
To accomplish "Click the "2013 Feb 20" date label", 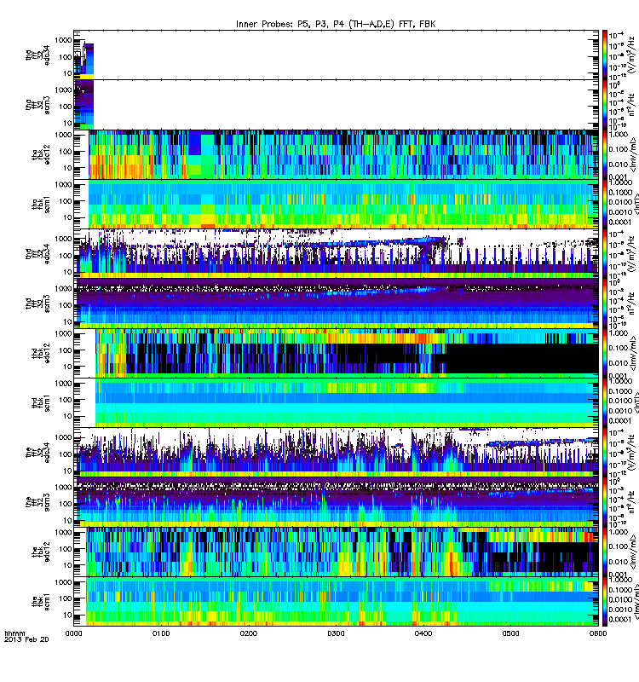I will [x=26, y=639].
